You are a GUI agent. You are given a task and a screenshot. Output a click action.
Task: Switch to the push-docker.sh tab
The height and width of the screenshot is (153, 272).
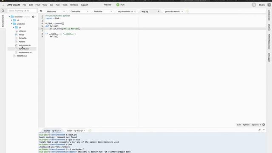[x=172, y=11]
